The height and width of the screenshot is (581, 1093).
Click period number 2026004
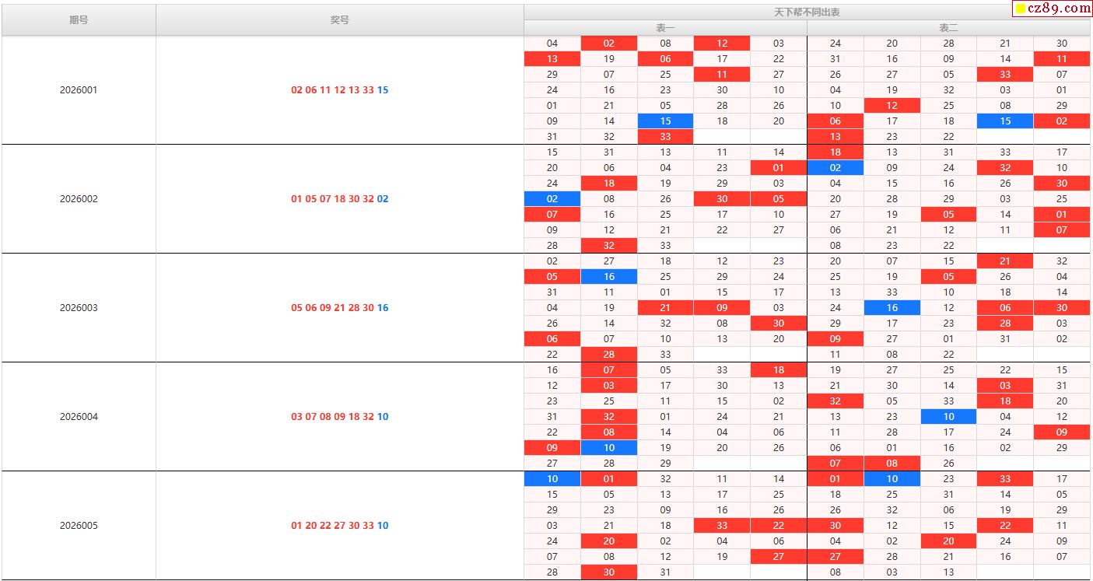point(79,417)
